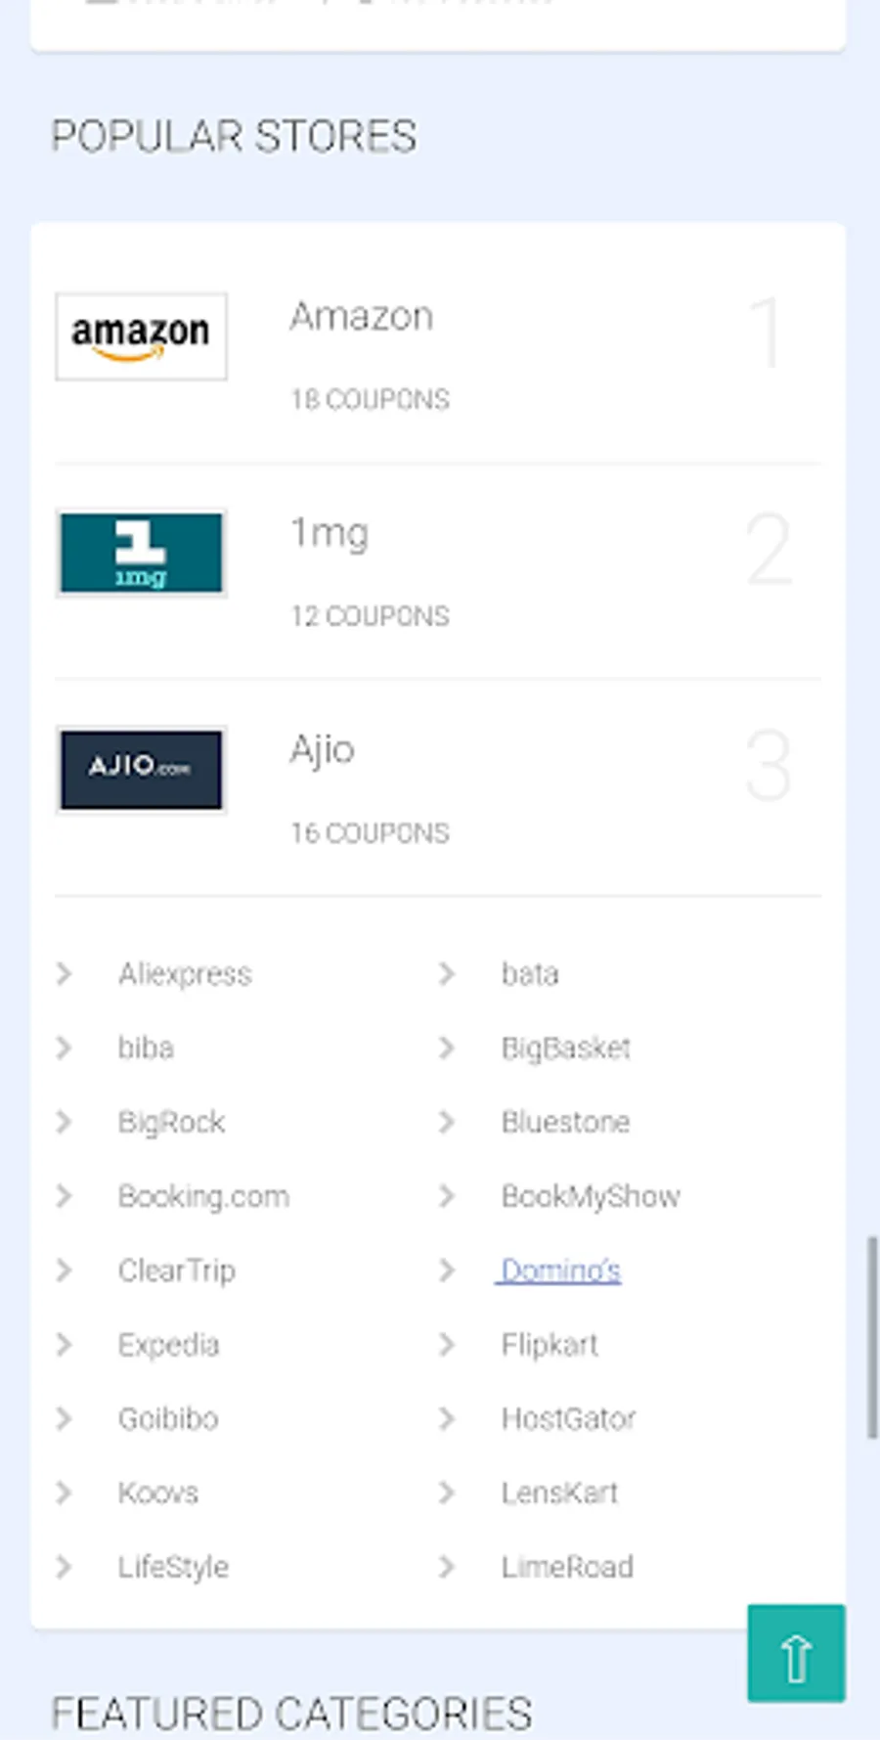The height and width of the screenshot is (1740, 880).
Task: Tap the chevron beside BigBasket
Action: point(447,1048)
